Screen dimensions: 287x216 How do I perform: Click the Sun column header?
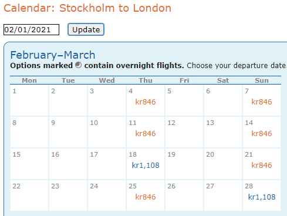point(262,80)
